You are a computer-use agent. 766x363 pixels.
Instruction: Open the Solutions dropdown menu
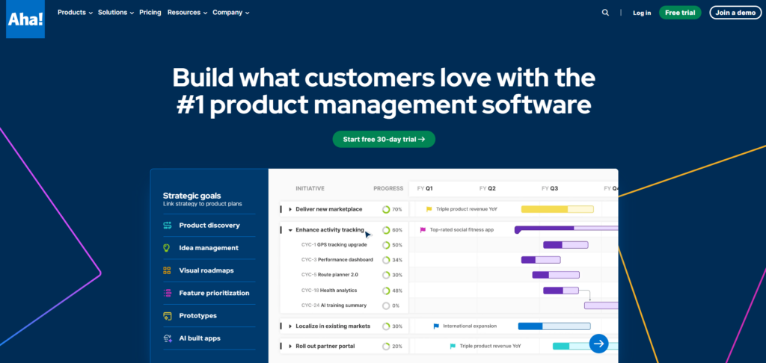pyautogui.click(x=116, y=12)
